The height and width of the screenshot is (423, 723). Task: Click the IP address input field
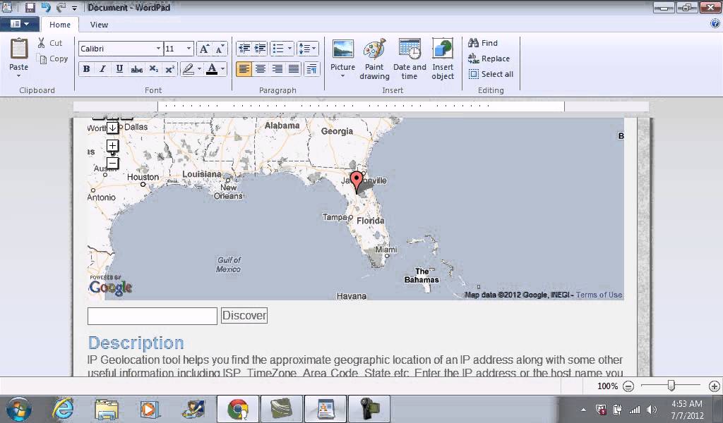click(153, 317)
